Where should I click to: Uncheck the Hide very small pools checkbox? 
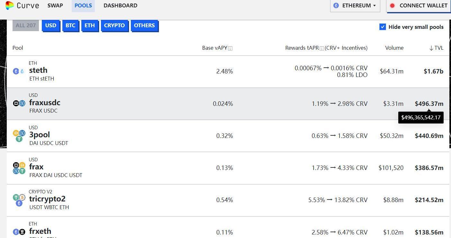click(383, 27)
